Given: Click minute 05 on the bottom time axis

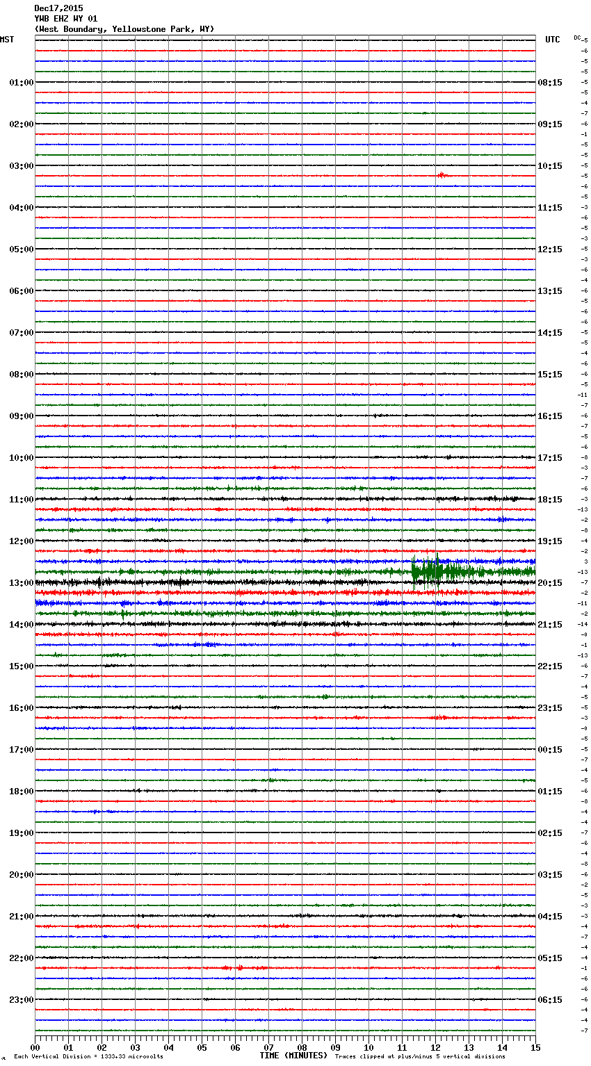Looking at the screenshot, I should (x=202, y=1047).
